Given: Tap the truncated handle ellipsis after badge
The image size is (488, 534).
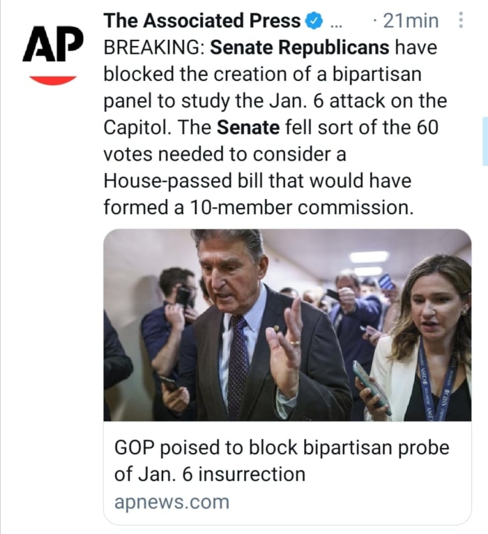Looking at the screenshot, I should [335, 22].
